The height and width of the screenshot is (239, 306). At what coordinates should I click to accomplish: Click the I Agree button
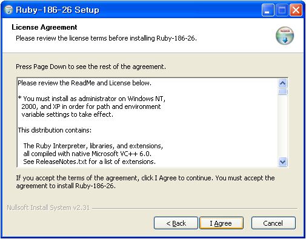222,223
